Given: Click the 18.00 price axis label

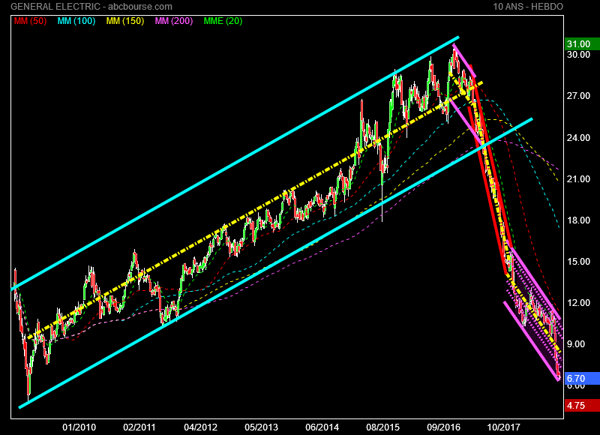Looking at the screenshot, I should [x=578, y=220].
